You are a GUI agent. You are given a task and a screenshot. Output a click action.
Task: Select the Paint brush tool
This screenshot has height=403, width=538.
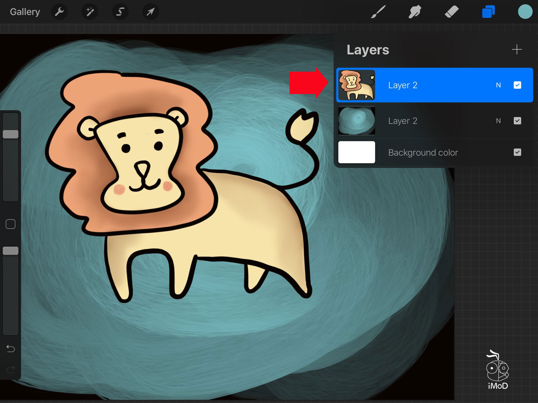(x=378, y=12)
